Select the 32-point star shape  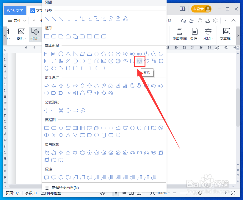click(125, 153)
